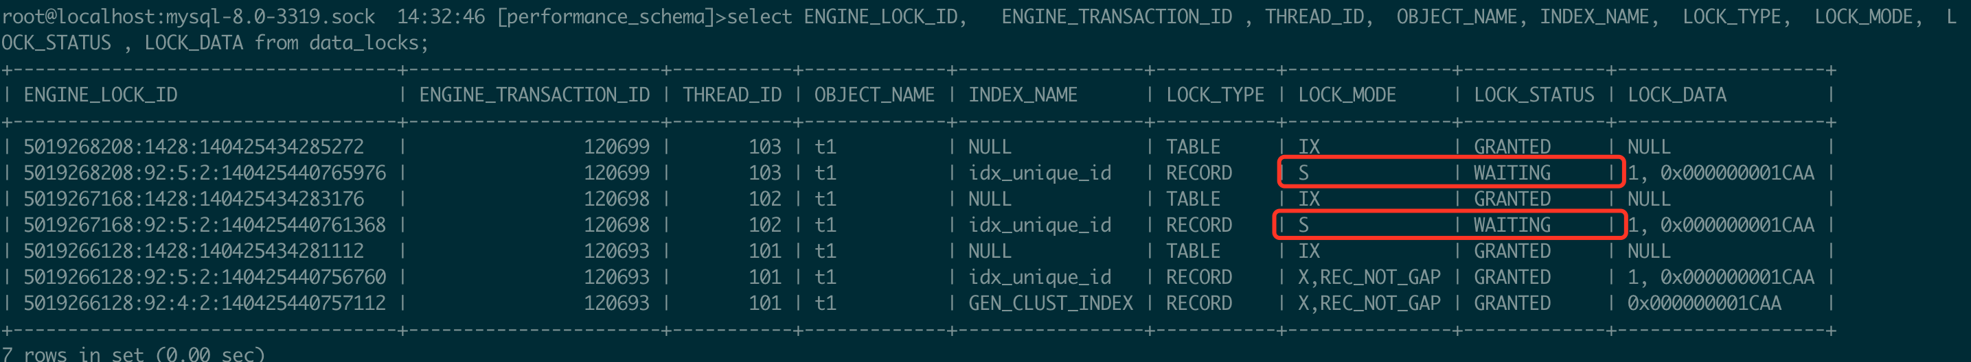Click the S lock mode for thread 103
Viewport: 1971px width, 362px height.
pyautogui.click(x=1303, y=173)
